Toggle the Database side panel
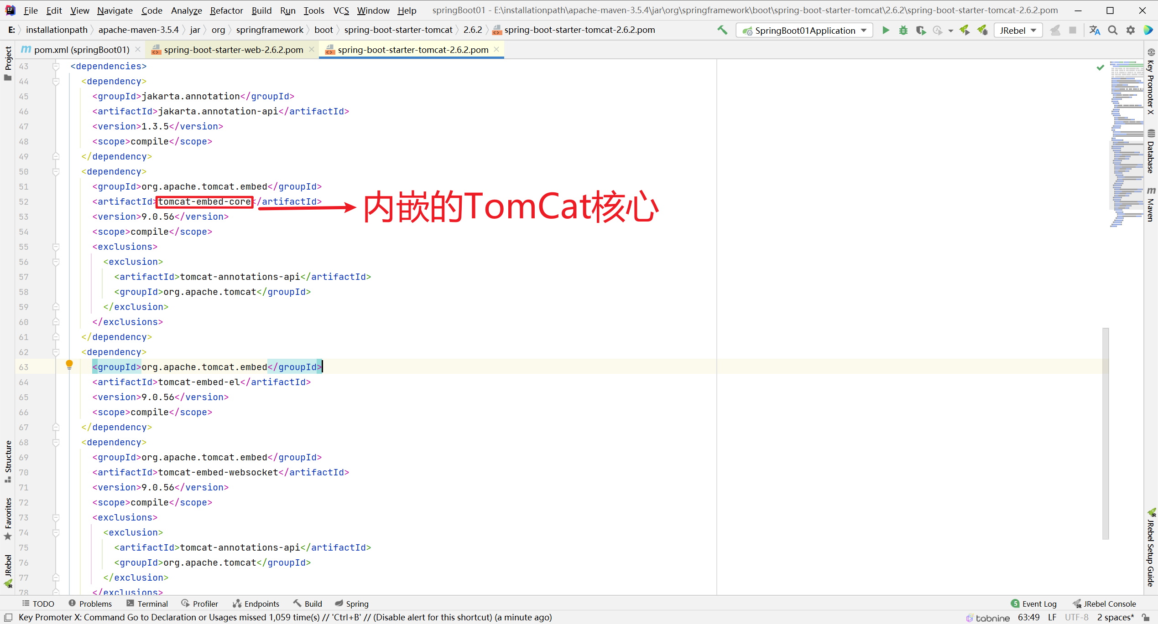This screenshot has width=1158, height=624. (1151, 152)
